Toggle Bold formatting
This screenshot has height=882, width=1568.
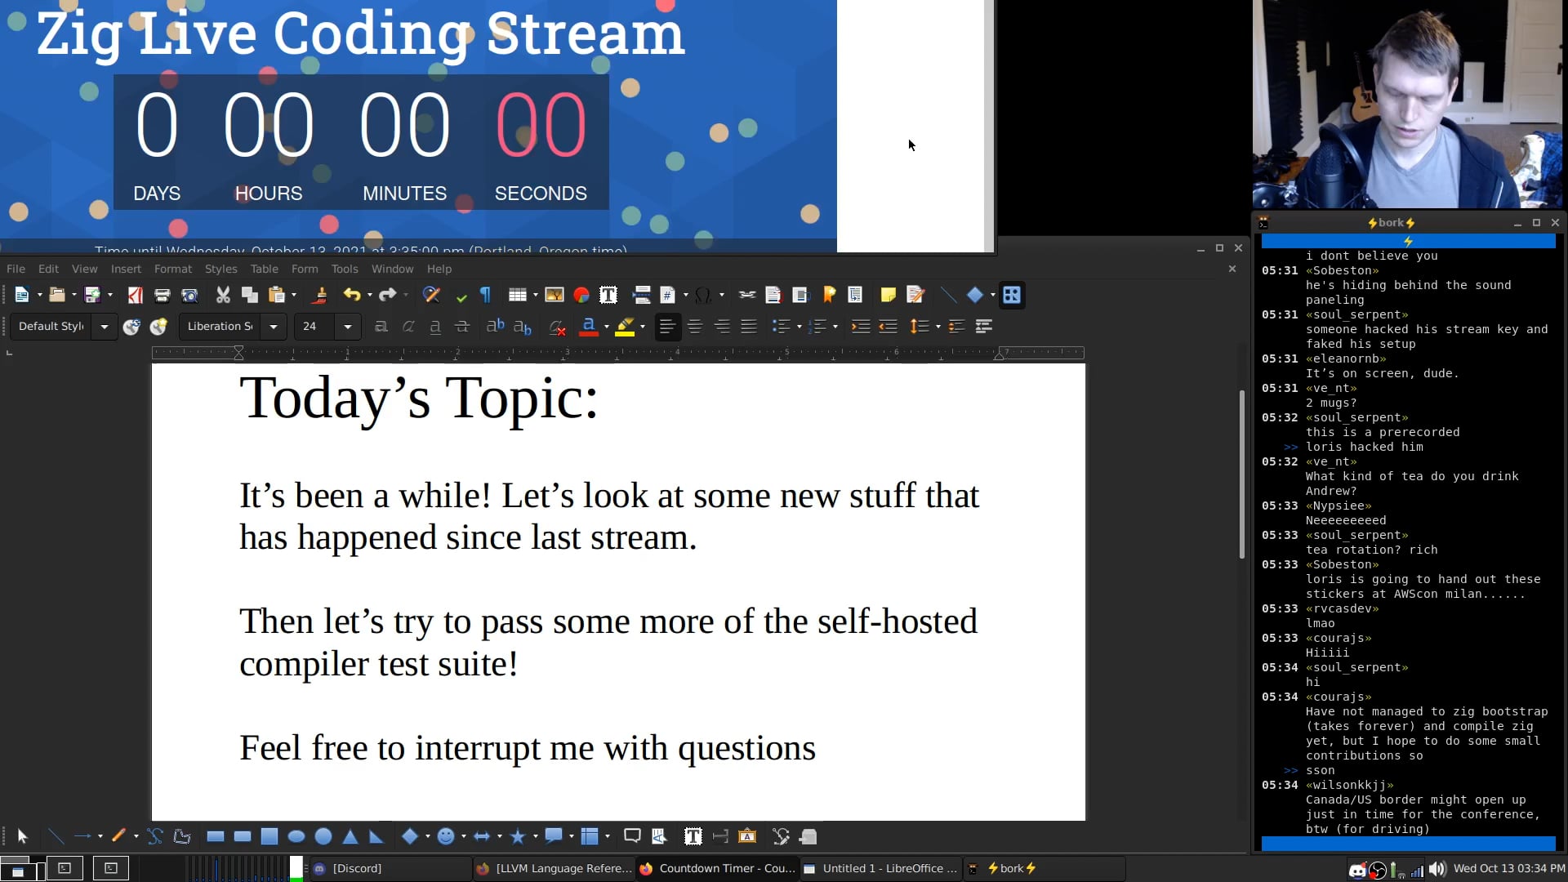(381, 327)
